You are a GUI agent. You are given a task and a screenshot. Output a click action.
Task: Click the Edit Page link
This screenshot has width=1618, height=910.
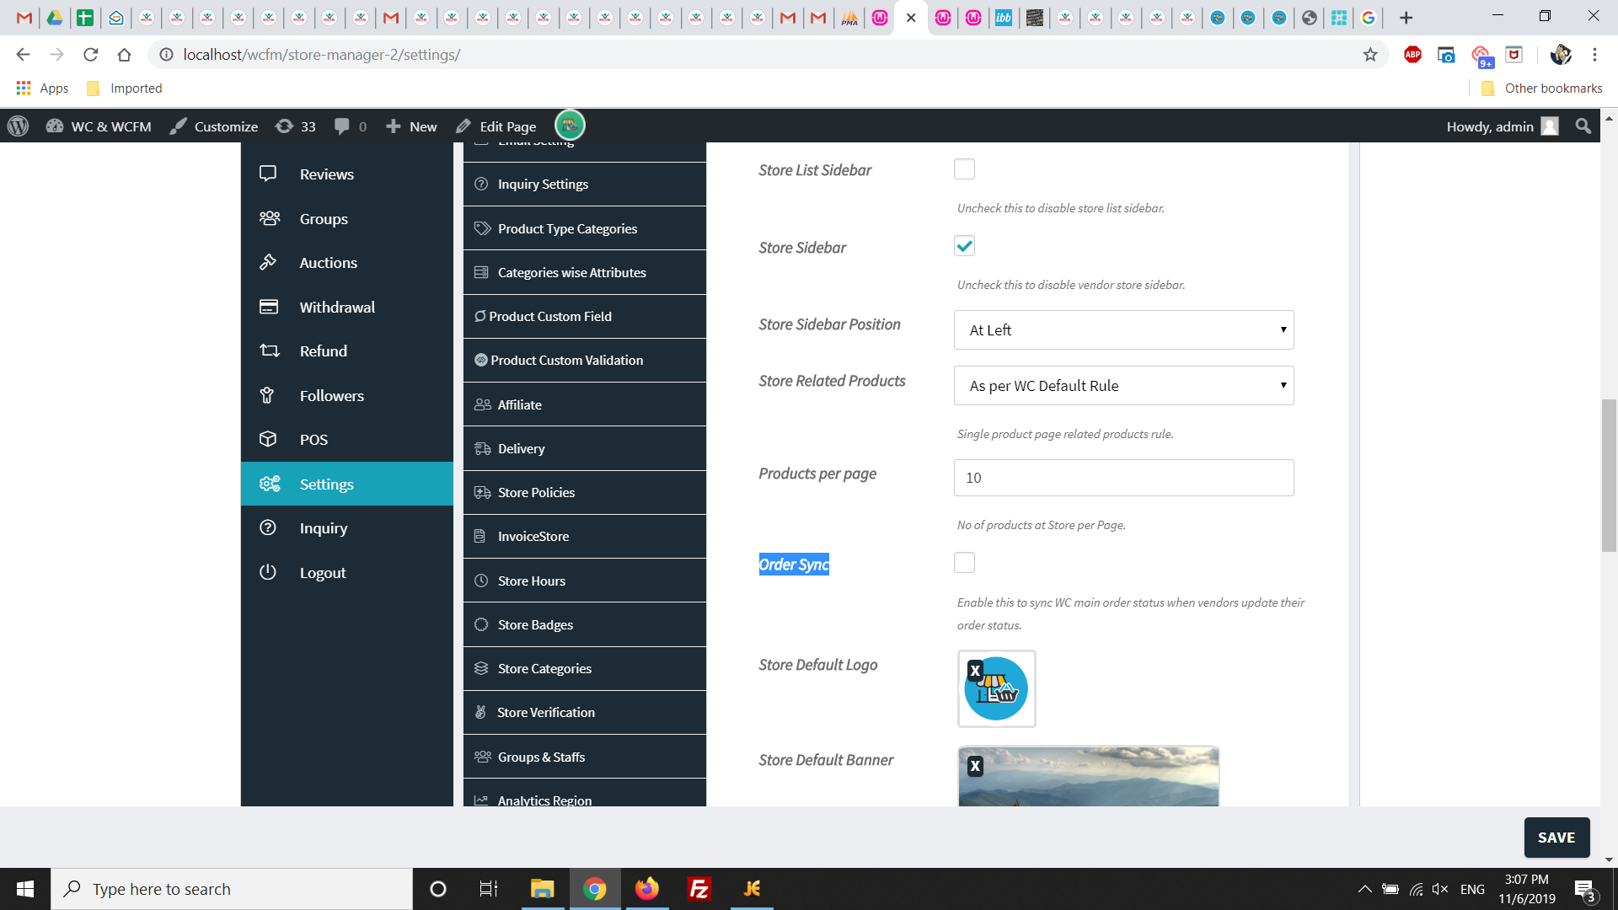[x=496, y=126]
